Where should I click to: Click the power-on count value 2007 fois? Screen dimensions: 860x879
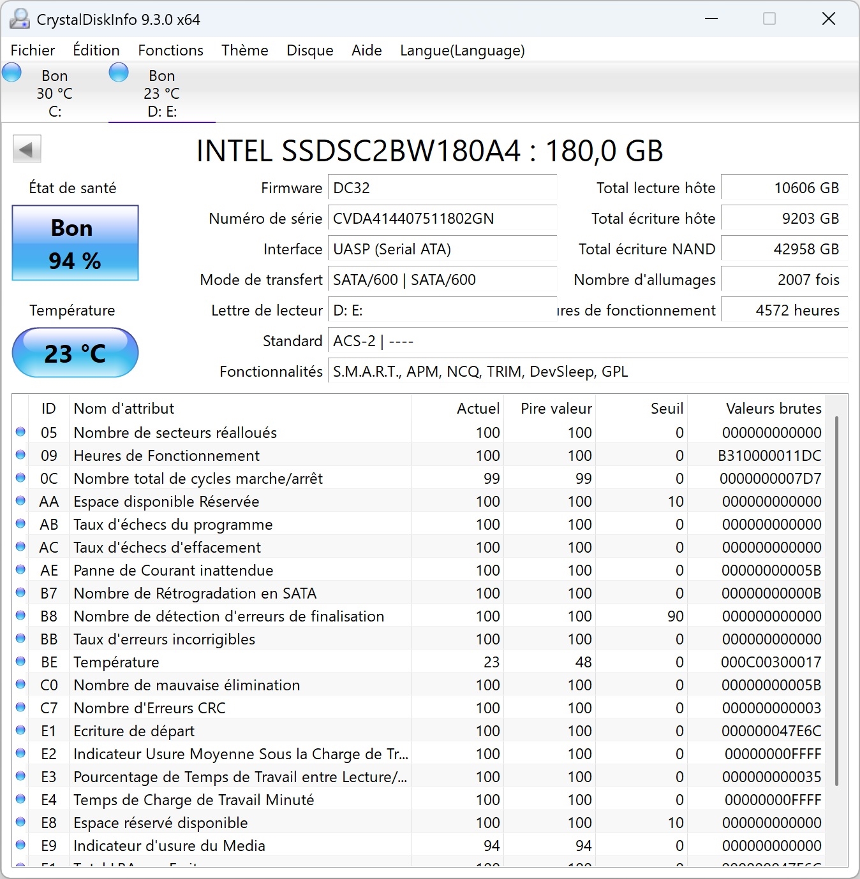(x=785, y=280)
